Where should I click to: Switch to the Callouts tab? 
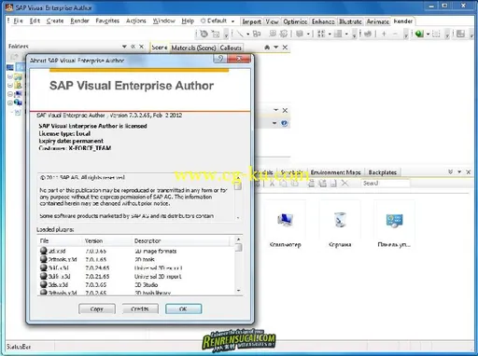pyautogui.click(x=231, y=48)
